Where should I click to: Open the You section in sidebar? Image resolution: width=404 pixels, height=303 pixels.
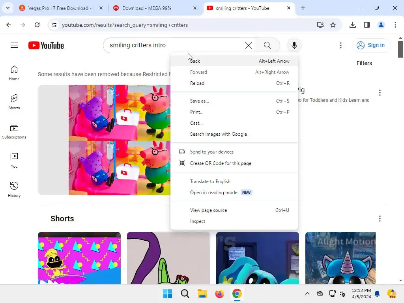(x=14, y=161)
